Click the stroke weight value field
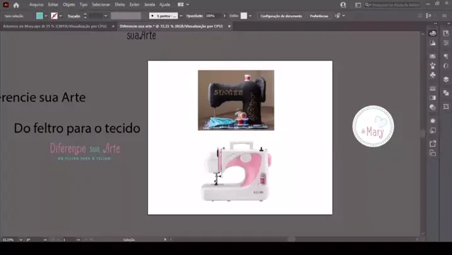This screenshot has width=452, height=255. 96,16
